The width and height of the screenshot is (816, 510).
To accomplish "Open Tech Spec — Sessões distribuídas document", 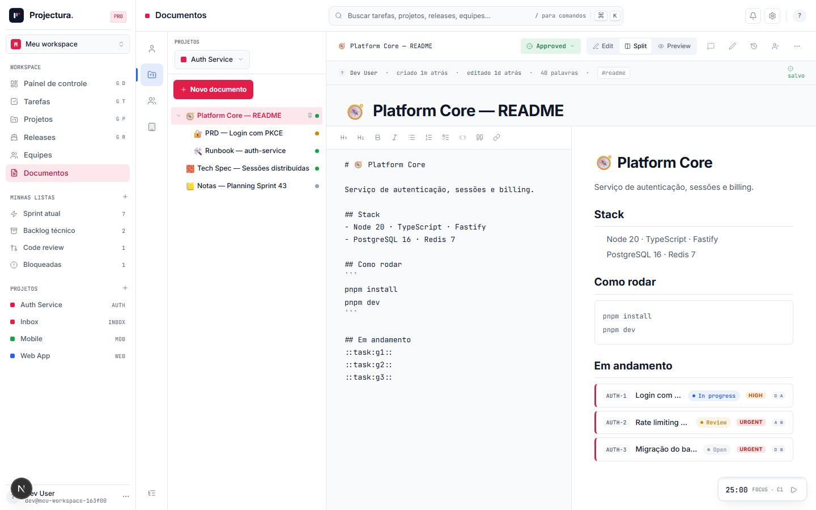I will (x=247, y=168).
